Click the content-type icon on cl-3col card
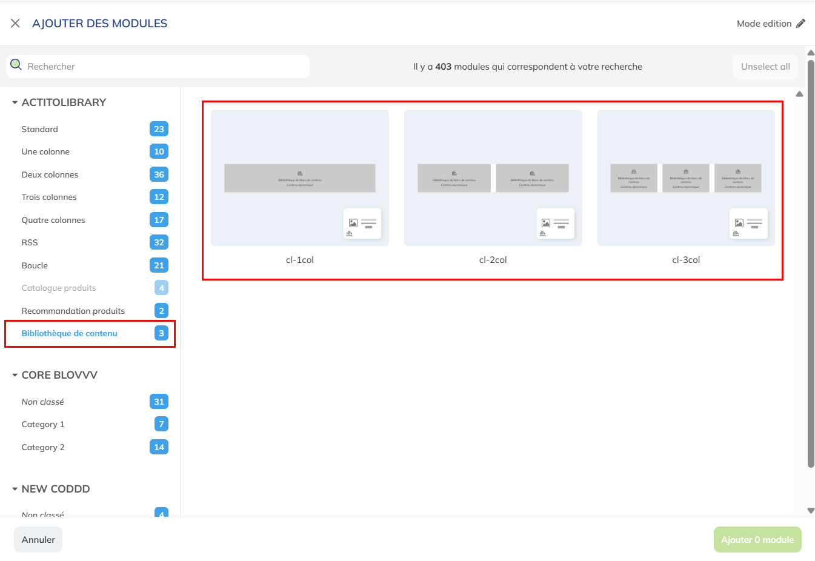The image size is (815, 561). 748,224
